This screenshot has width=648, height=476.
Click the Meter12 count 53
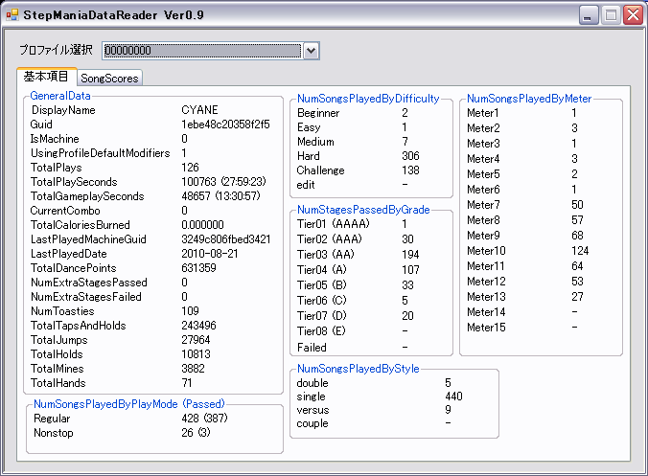[577, 282]
